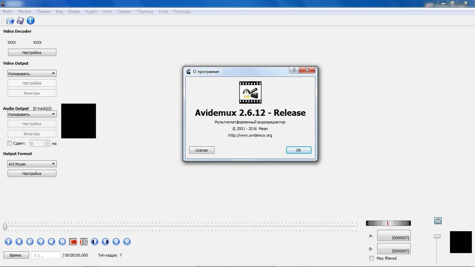Click the Тип кадра label

(108, 255)
